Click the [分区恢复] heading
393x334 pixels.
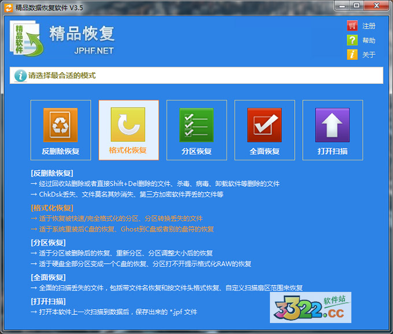pyautogui.click(x=48, y=243)
